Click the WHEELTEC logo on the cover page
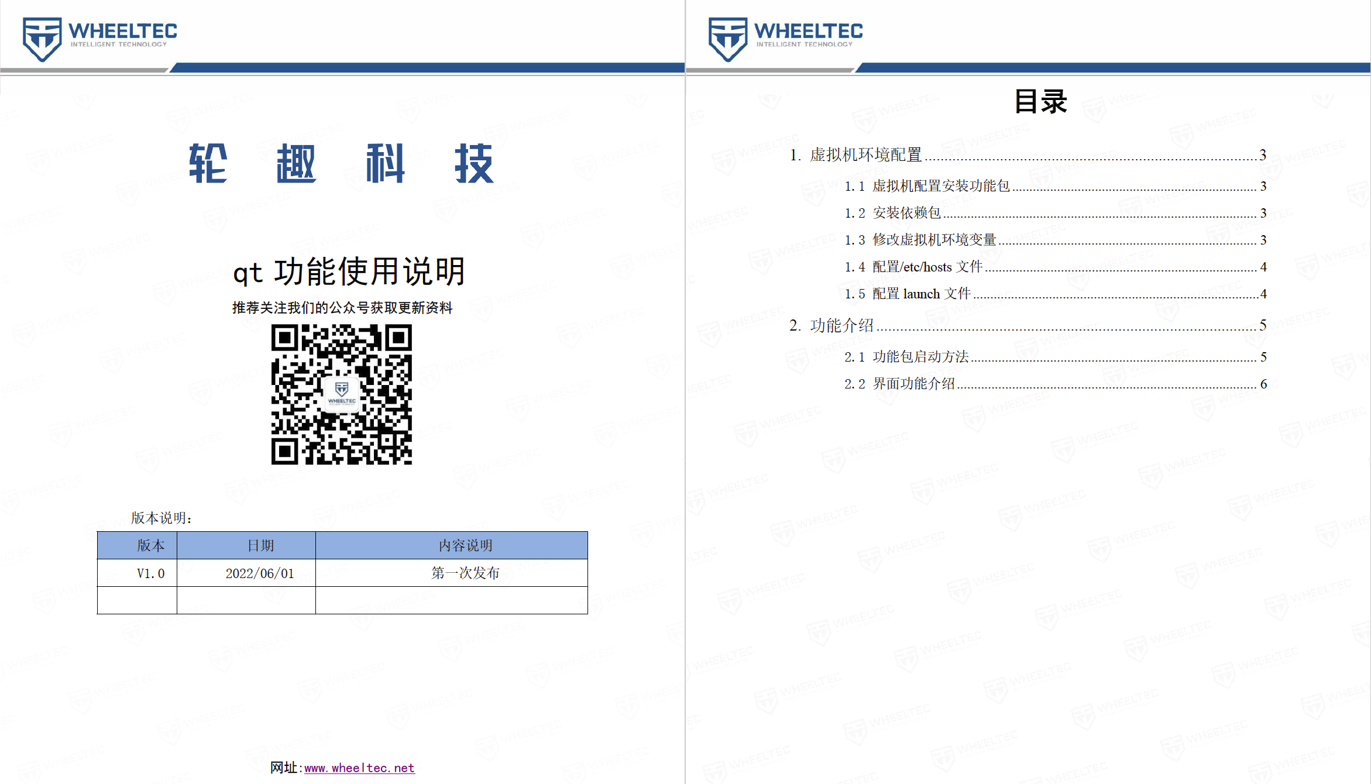Viewport: 1371px width, 784px height. point(99,39)
